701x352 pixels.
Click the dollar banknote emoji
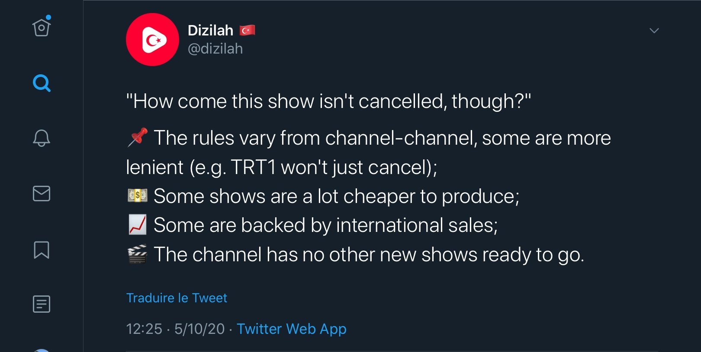pyautogui.click(x=138, y=196)
